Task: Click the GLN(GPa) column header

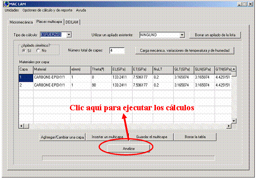Action: pyautogui.click(x=204, y=69)
